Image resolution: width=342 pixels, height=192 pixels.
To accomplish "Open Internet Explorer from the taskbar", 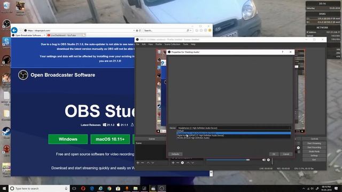I will coord(100,188).
